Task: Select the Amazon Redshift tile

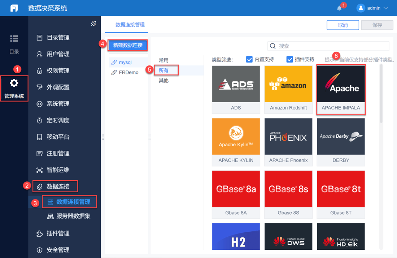Action: point(288,90)
